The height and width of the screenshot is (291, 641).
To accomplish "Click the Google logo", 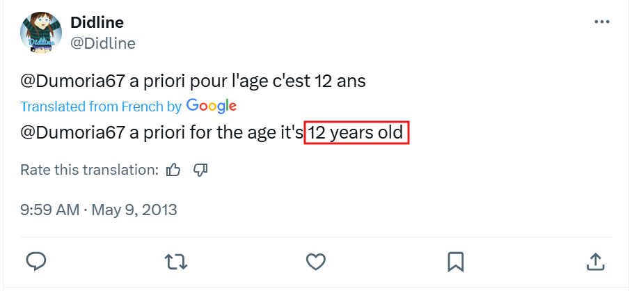I will coord(212,107).
